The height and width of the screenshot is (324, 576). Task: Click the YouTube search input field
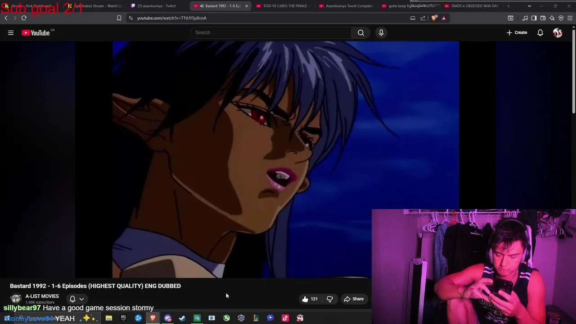[271, 32]
